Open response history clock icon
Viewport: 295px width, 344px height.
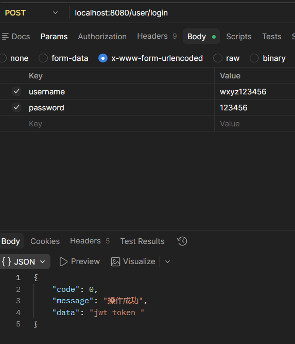[x=182, y=241]
